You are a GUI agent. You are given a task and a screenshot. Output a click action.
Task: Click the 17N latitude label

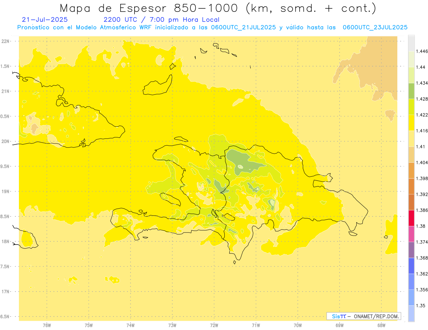coord(5,292)
